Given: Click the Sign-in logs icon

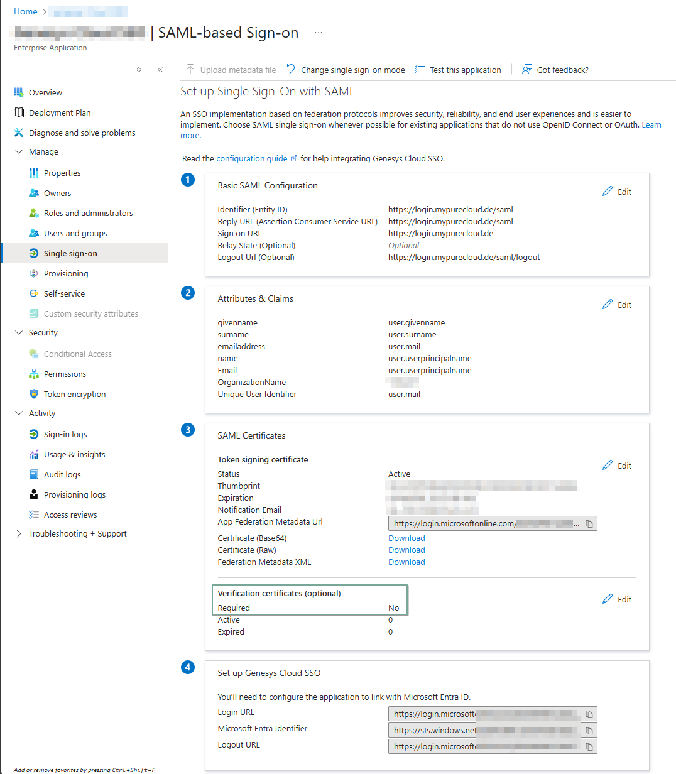Looking at the screenshot, I should coord(34,434).
